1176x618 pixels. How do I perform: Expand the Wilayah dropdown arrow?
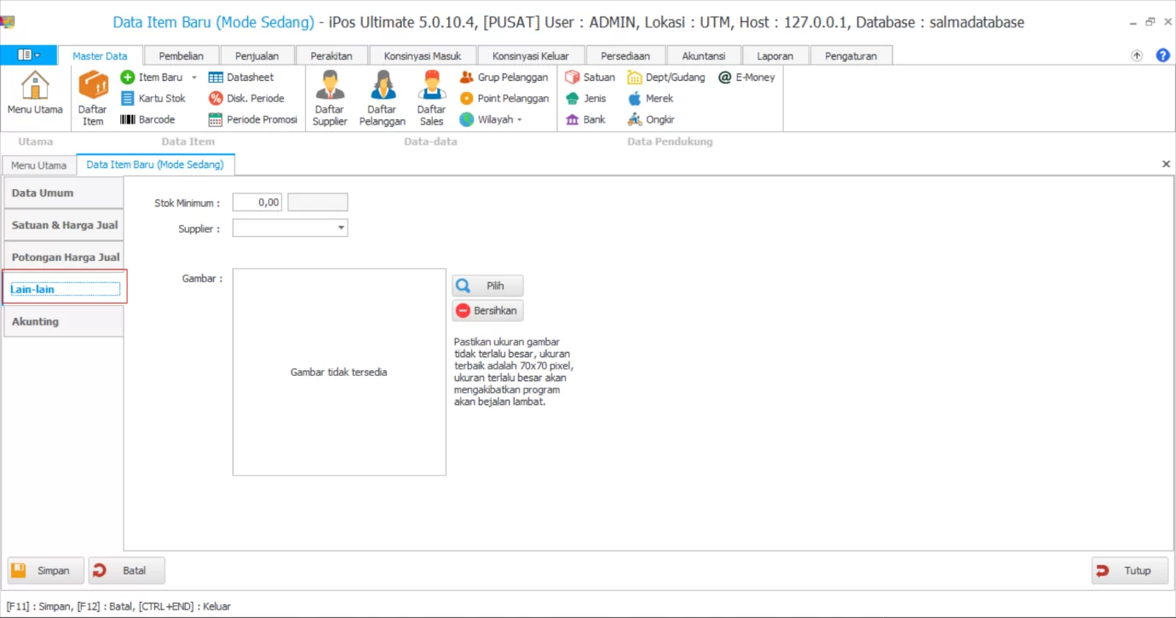click(x=519, y=119)
